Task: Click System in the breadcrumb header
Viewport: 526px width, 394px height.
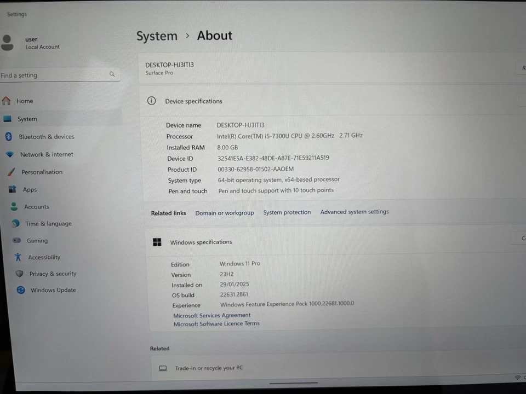Action: click(157, 36)
